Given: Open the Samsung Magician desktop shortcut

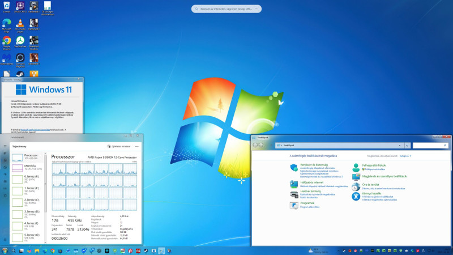Looking at the screenshot, I should pyautogui.click(x=20, y=60).
